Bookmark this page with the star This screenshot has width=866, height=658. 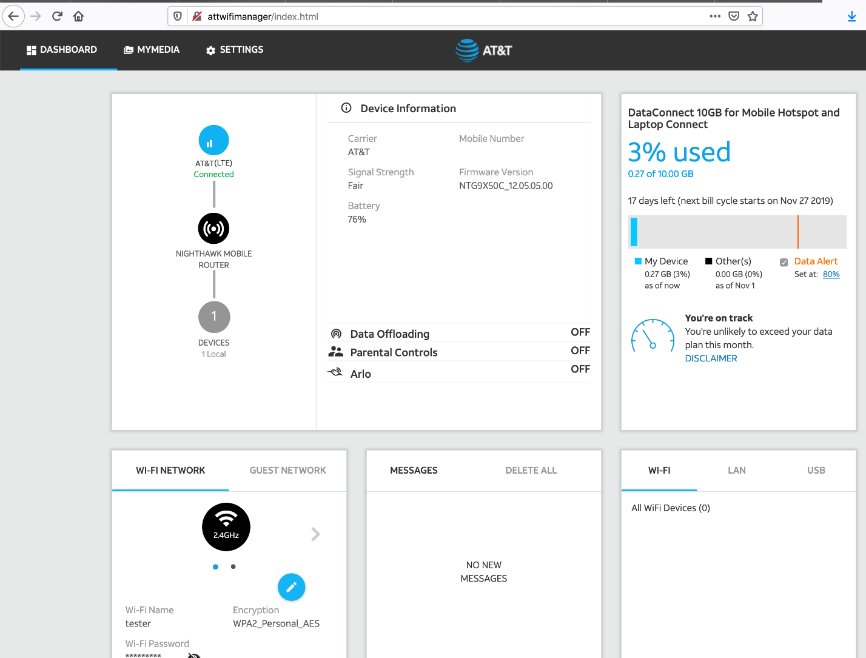point(753,16)
